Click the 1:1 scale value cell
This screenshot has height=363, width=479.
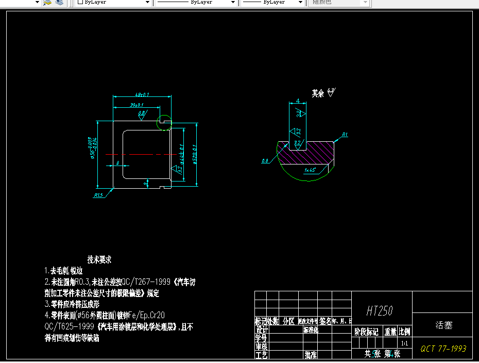pyautogui.click(x=404, y=343)
